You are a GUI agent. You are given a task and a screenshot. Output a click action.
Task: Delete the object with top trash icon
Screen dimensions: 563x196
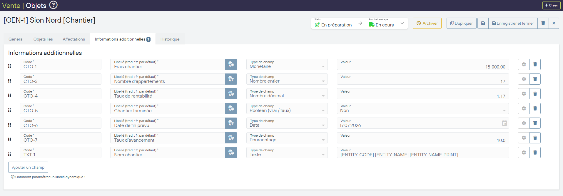543,23
